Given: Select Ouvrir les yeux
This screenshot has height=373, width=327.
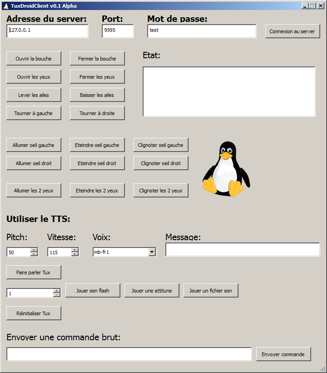Looking at the screenshot, I should click(34, 77).
